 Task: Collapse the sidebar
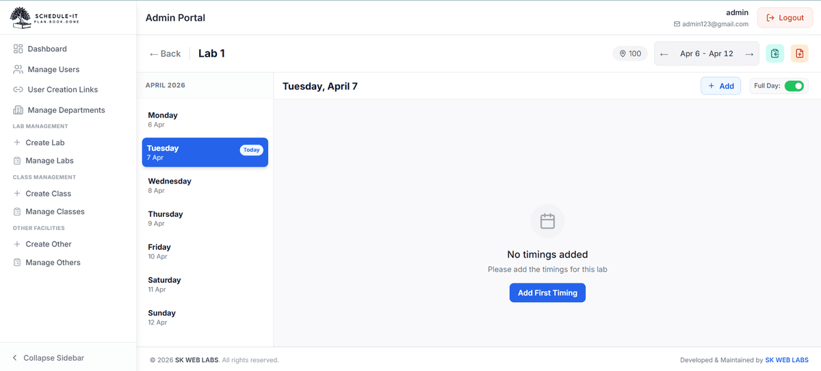pyautogui.click(x=48, y=358)
